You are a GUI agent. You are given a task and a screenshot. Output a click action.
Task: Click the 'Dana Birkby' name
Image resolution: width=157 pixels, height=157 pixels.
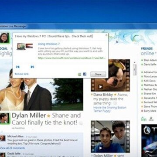click(103, 95)
